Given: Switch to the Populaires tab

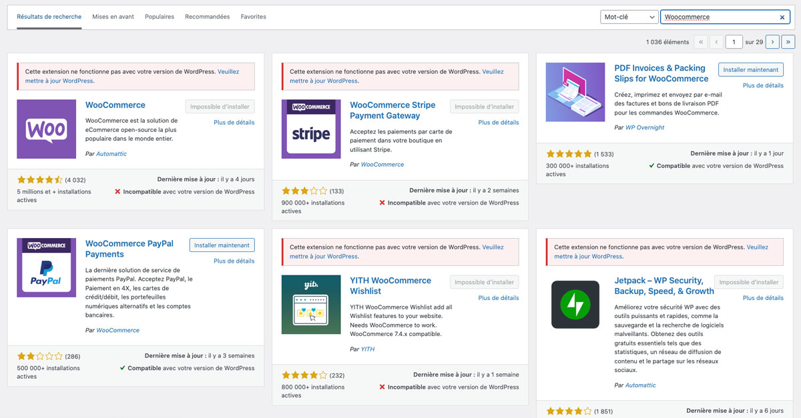Looking at the screenshot, I should tap(159, 17).
